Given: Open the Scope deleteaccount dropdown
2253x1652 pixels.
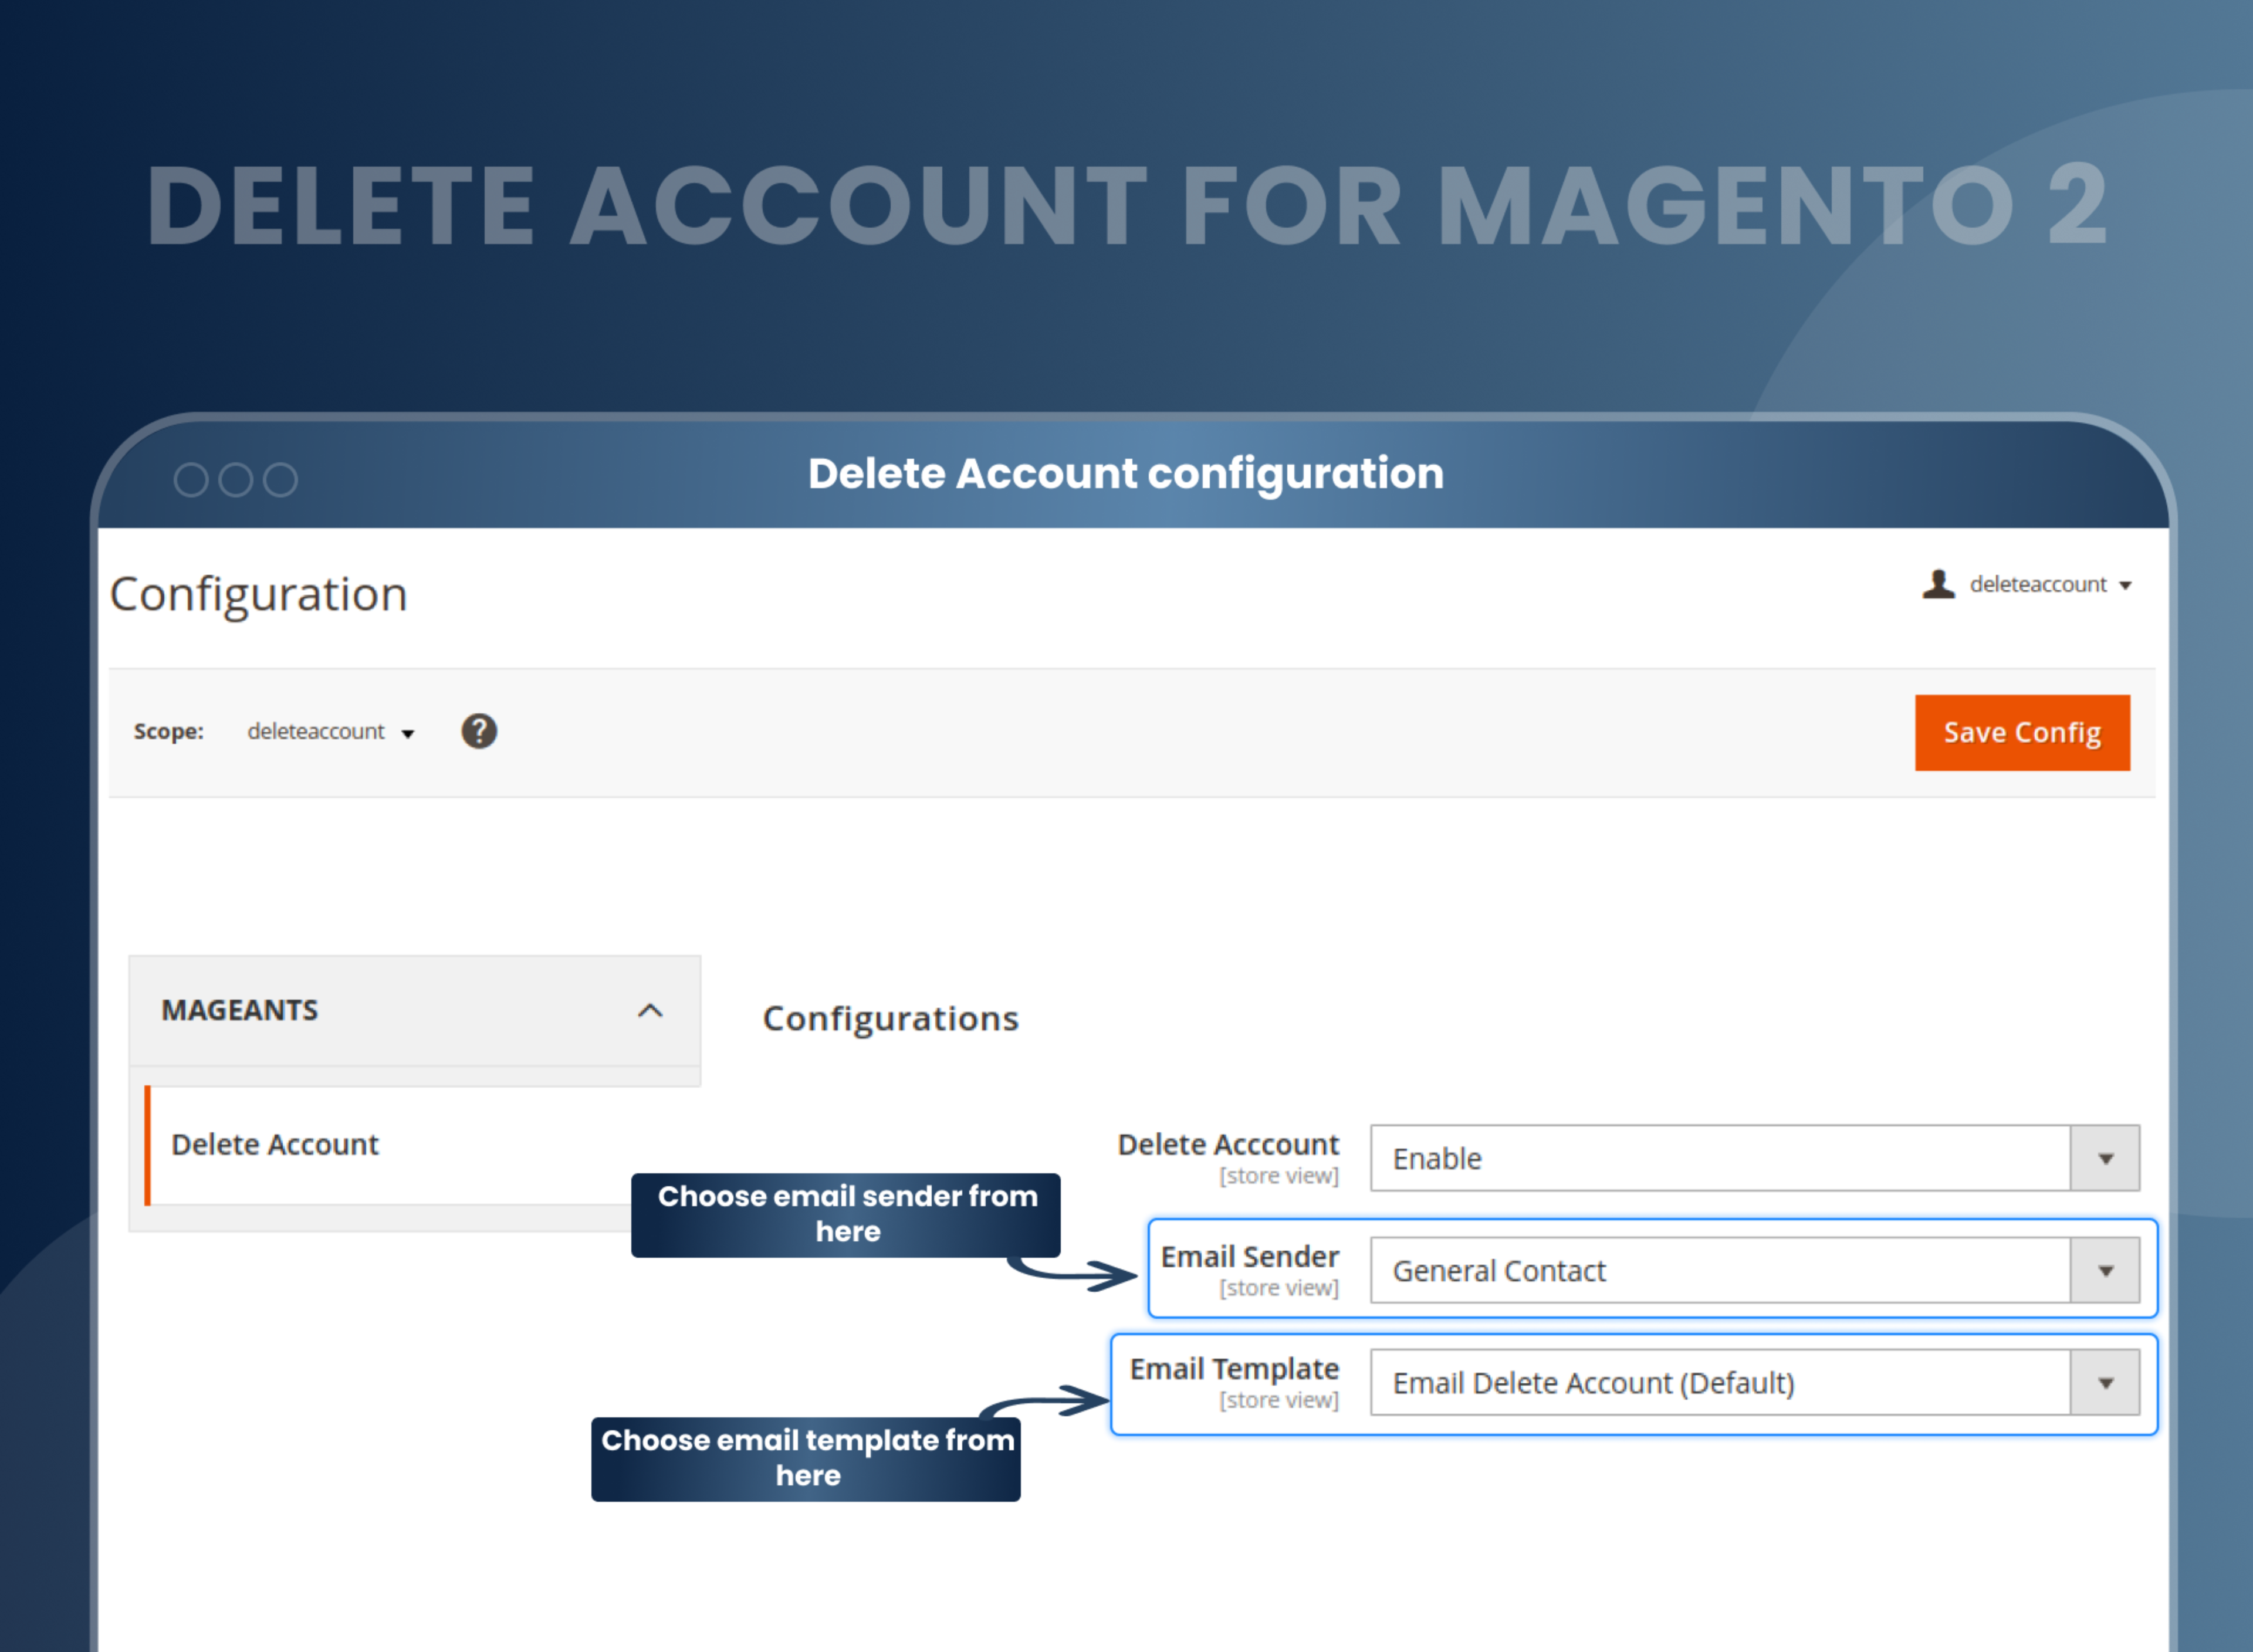Looking at the screenshot, I should [331, 731].
